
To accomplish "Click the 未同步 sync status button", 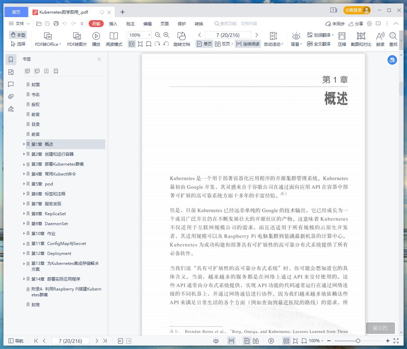I will [335, 24].
